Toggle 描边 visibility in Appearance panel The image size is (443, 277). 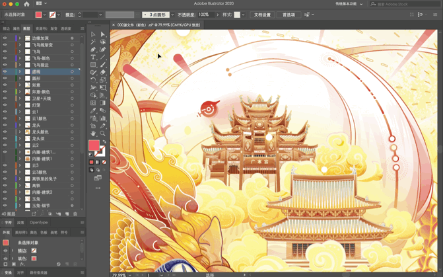pyautogui.click(x=5, y=251)
